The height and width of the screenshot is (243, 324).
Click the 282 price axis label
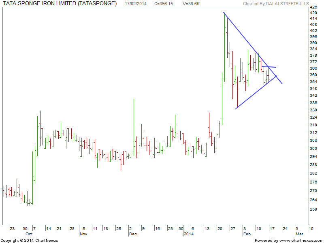coord(313,173)
